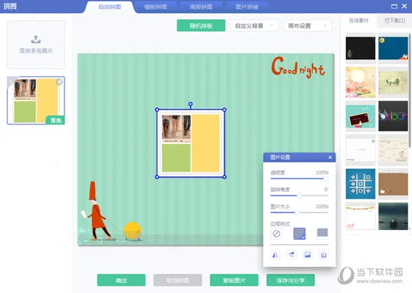This screenshot has width=412, height=293.
Task: Click the window maximize button
Action: pyautogui.click(x=394, y=6)
